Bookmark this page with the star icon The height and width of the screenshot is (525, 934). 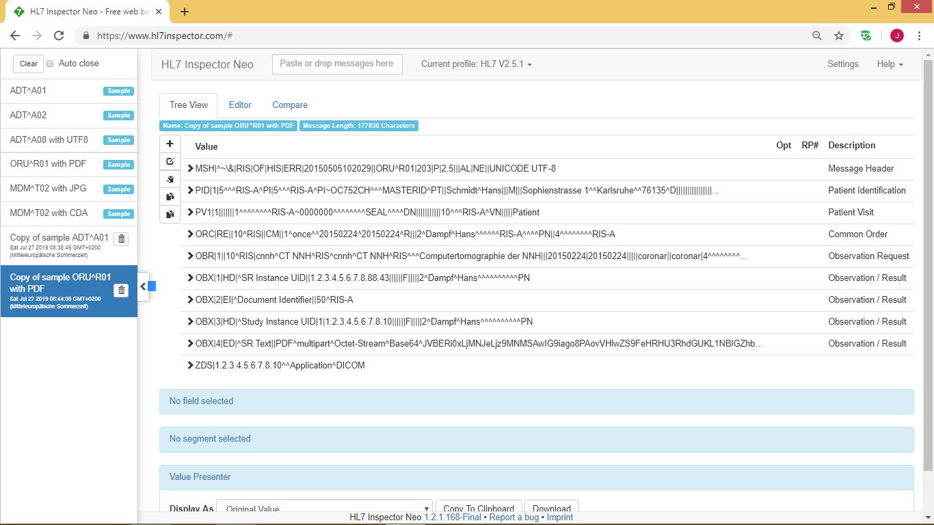point(838,36)
